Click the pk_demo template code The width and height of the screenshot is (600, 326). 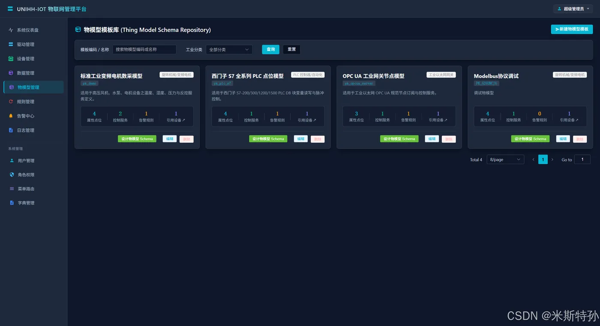click(89, 84)
